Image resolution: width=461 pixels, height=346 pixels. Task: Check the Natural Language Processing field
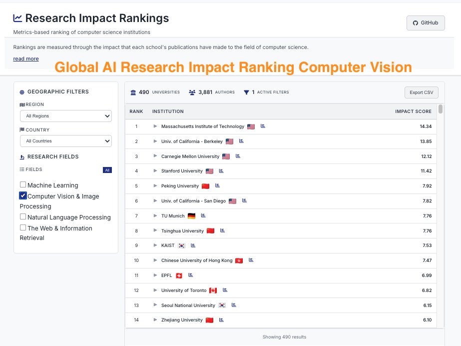click(x=22, y=217)
